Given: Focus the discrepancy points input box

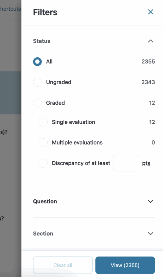Looking at the screenshot, I should 126,163.
